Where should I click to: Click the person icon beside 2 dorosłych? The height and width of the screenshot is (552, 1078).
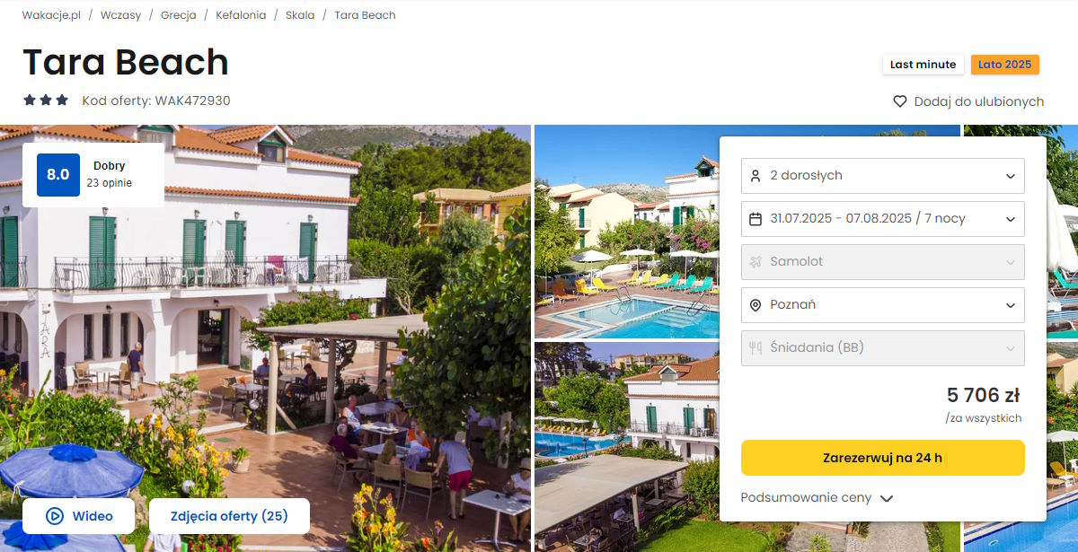click(755, 176)
